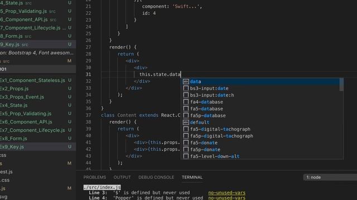Open 8_Form.js in open editors list
Screen dimensions: 357x200
[38, 36]
